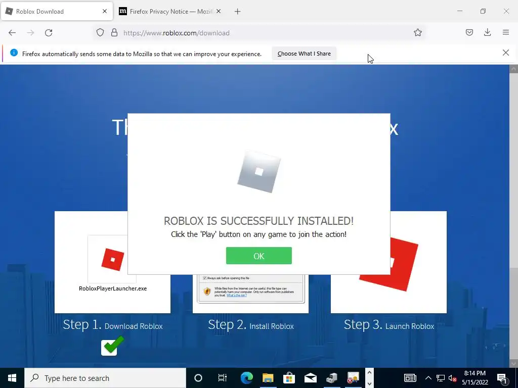This screenshot has width=518, height=388.
Task: Reload the current page
Action: tap(49, 33)
